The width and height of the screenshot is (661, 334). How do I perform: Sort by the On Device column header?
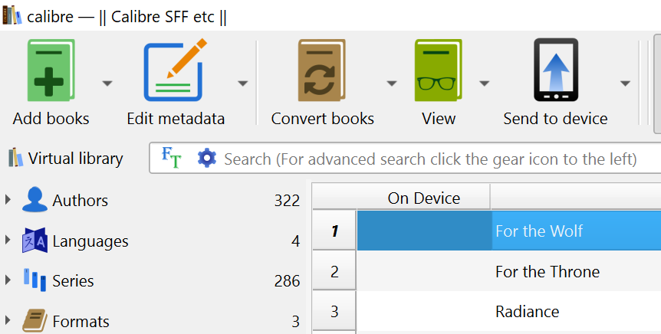(423, 198)
